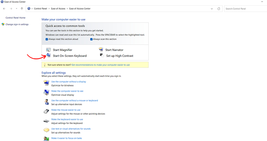Click the magnifier monitor icon for easier to see
The height and width of the screenshot is (141, 267).
tap(46, 93)
